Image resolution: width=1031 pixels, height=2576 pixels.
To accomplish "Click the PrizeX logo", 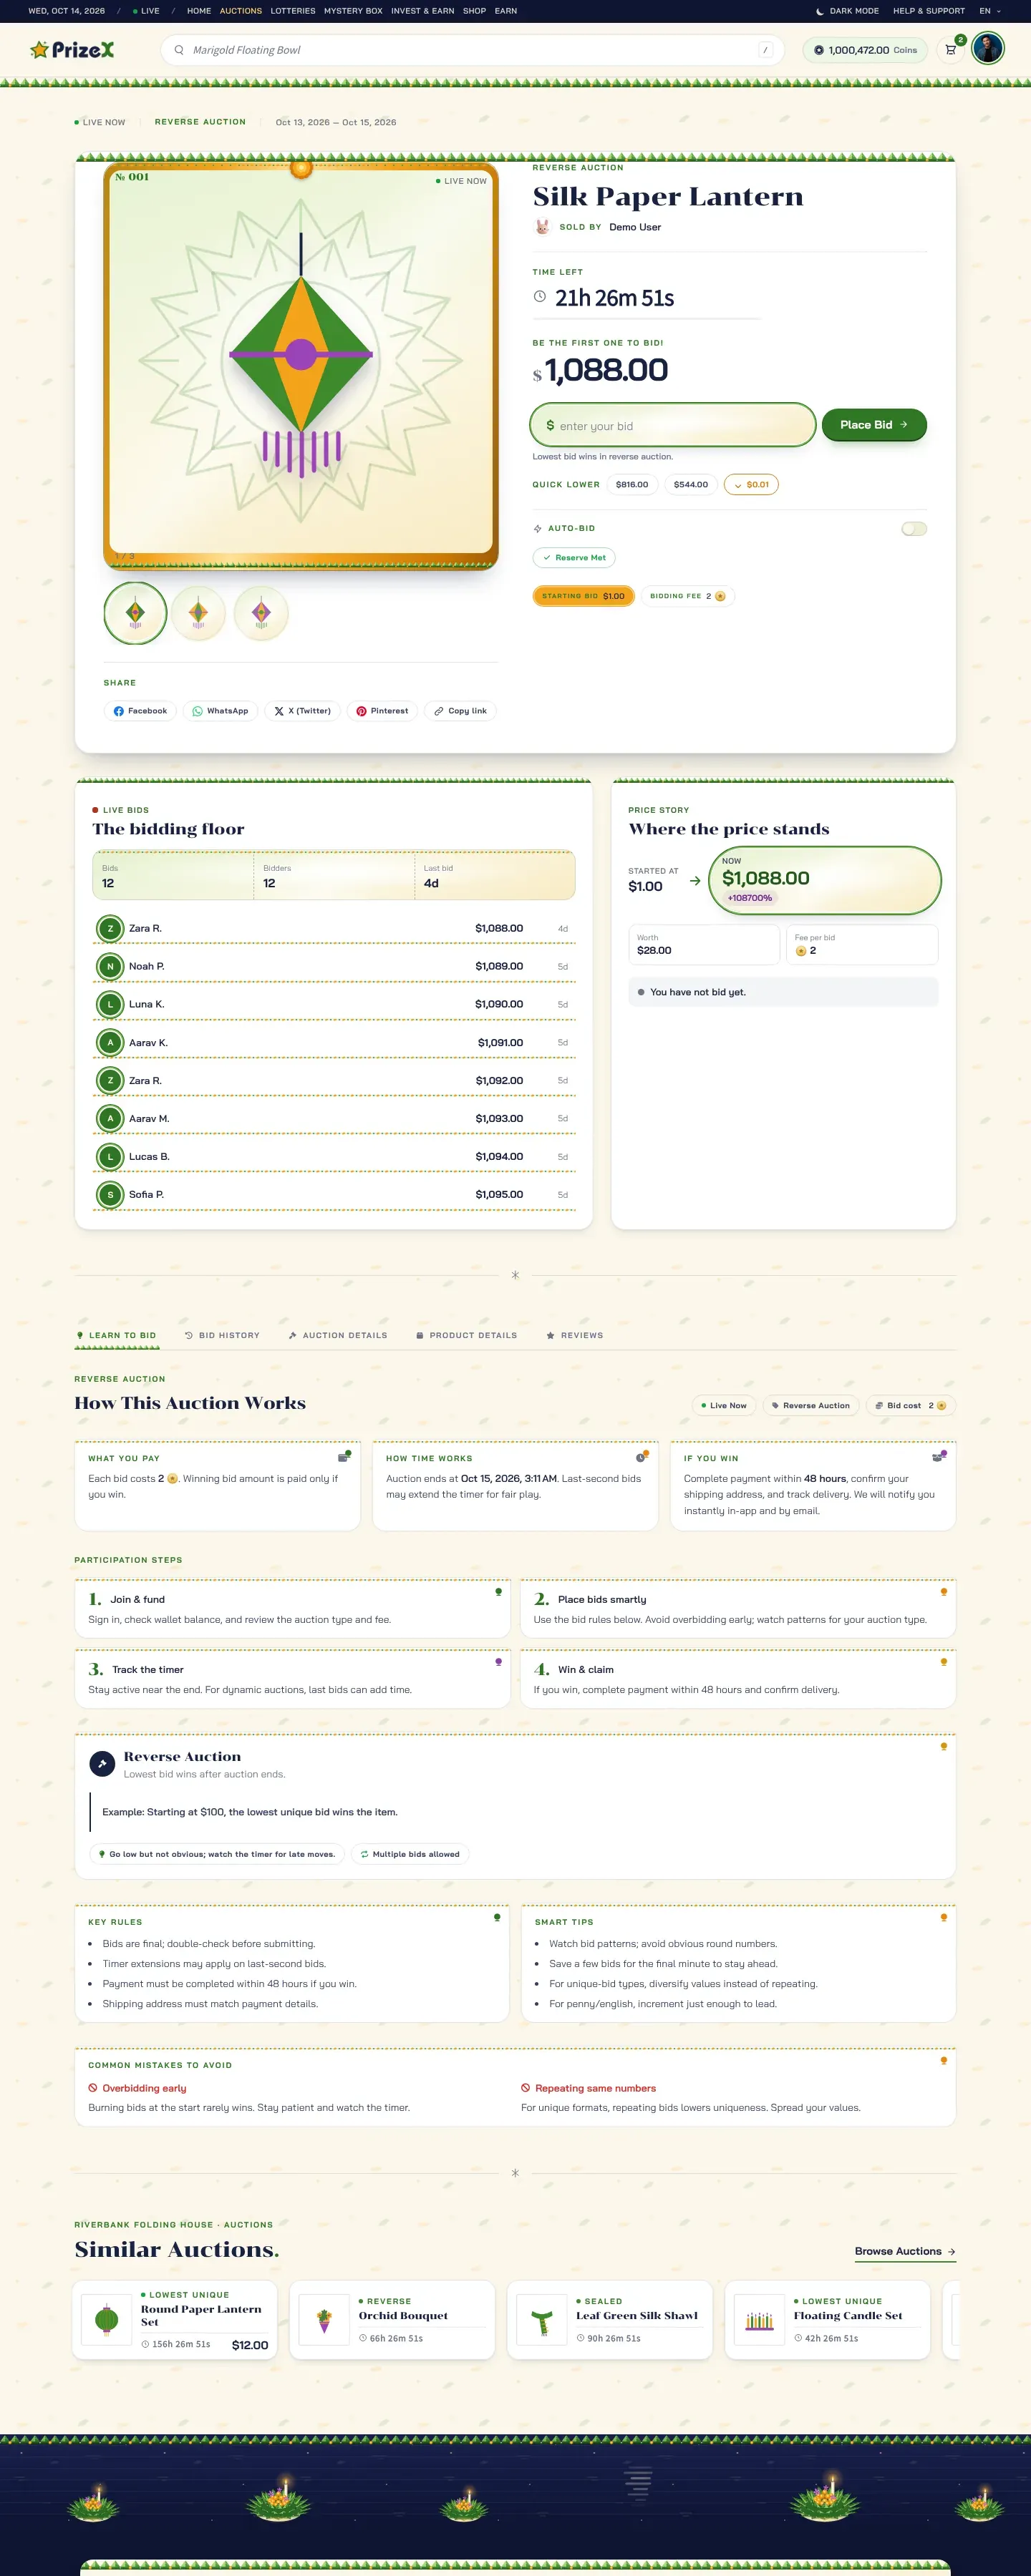I will pyautogui.click(x=72, y=49).
